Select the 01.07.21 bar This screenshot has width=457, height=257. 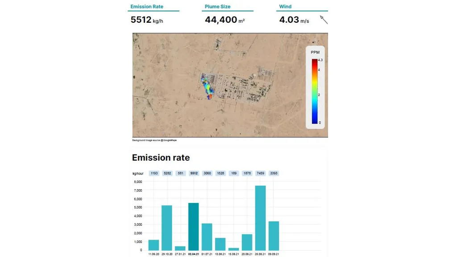click(x=207, y=237)
